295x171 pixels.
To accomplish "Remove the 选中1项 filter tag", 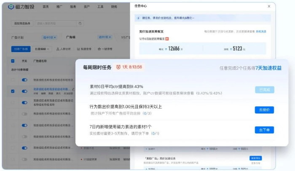I will coord(110,37).
